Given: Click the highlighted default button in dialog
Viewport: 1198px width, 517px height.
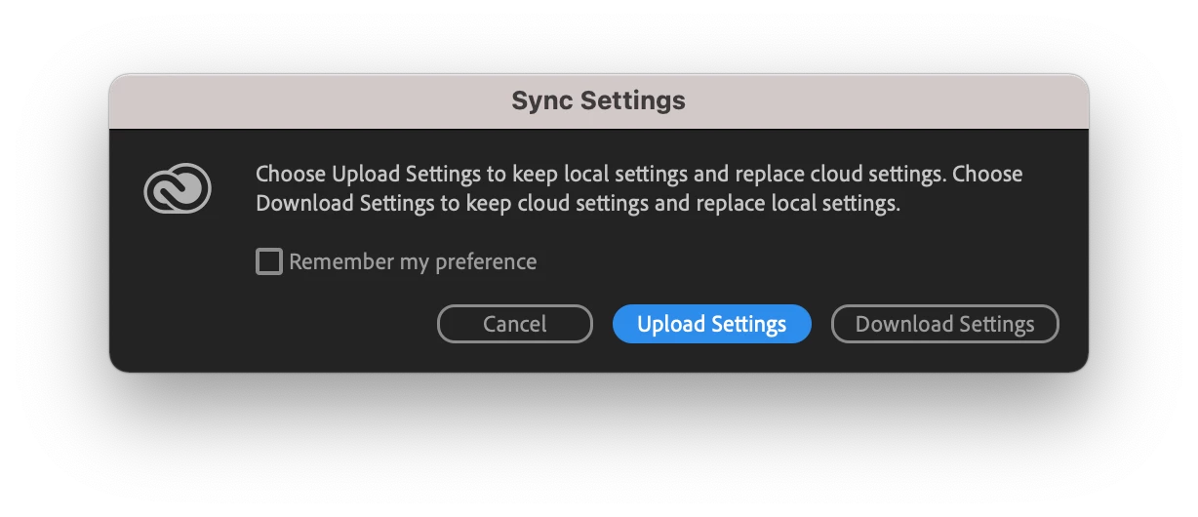Looking at the screenshot, I should [x=711, y=324].
